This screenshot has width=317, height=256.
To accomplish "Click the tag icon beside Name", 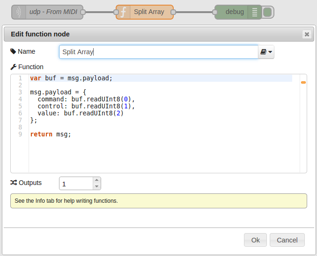I will coord(13,51).
